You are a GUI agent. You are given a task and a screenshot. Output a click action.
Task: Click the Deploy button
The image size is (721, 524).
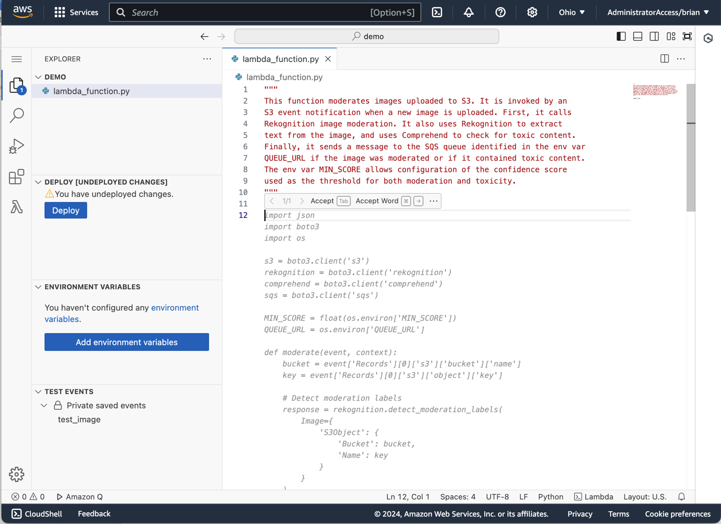tap(65, 210)
